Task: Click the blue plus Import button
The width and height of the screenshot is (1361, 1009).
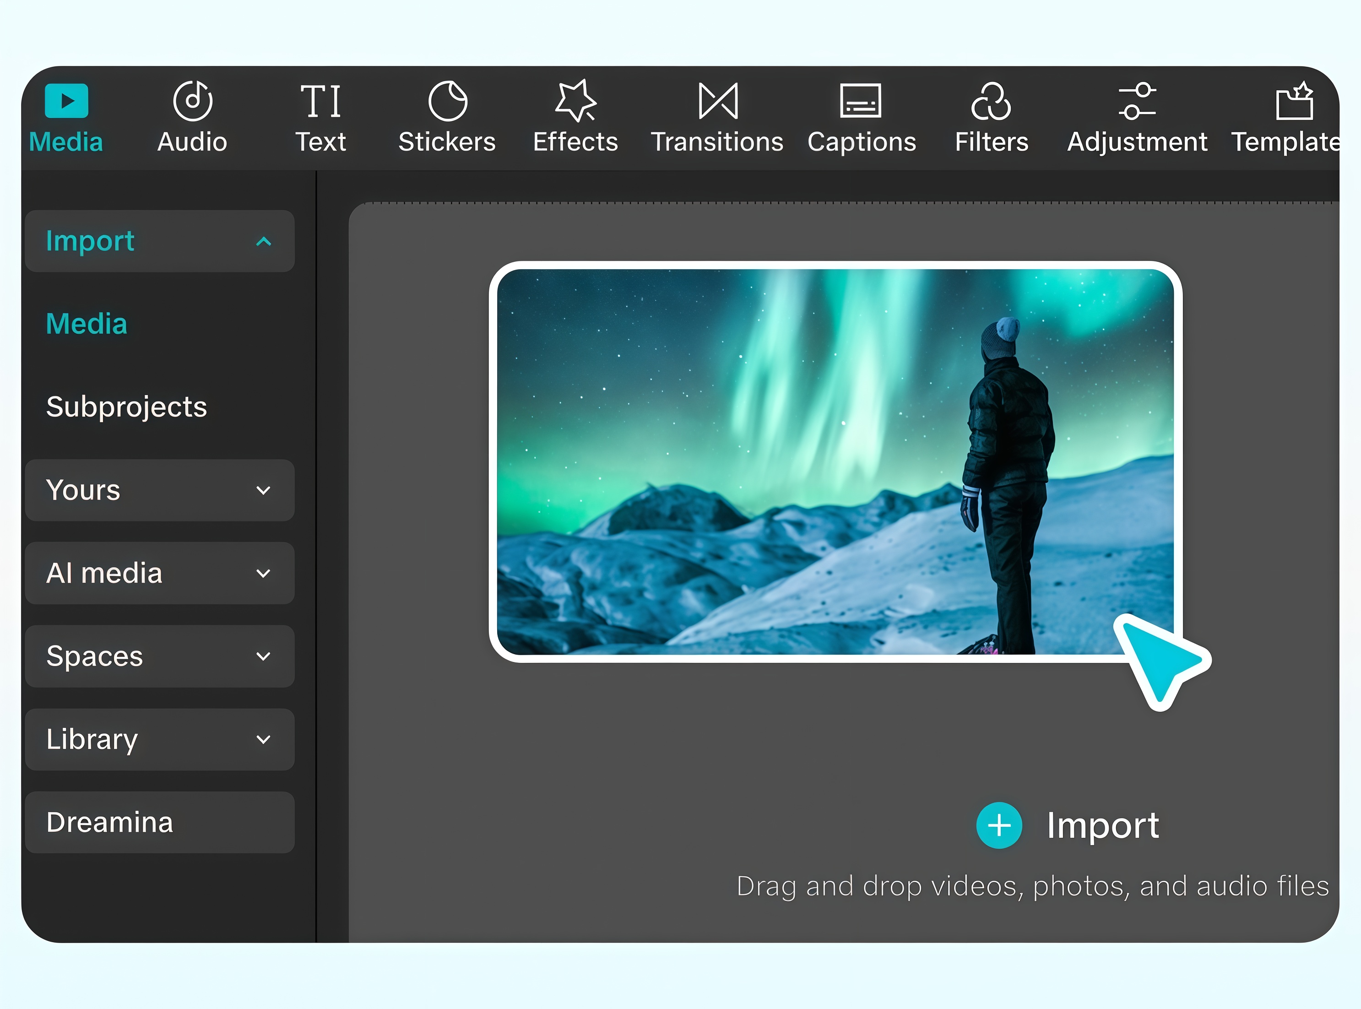Action: [999, 825]
